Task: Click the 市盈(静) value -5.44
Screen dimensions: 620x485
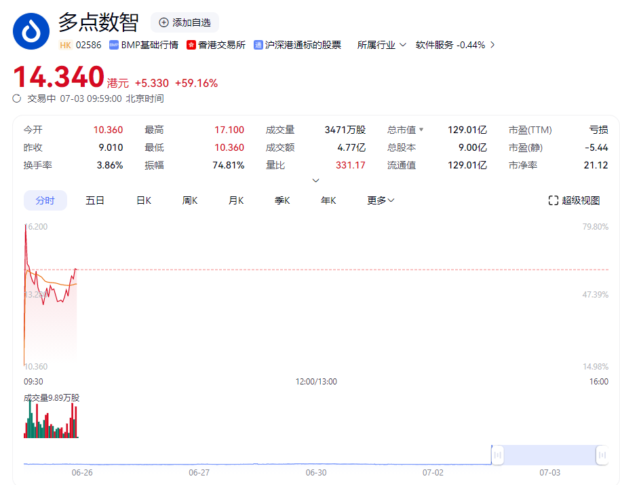Action: click(597, 147)
